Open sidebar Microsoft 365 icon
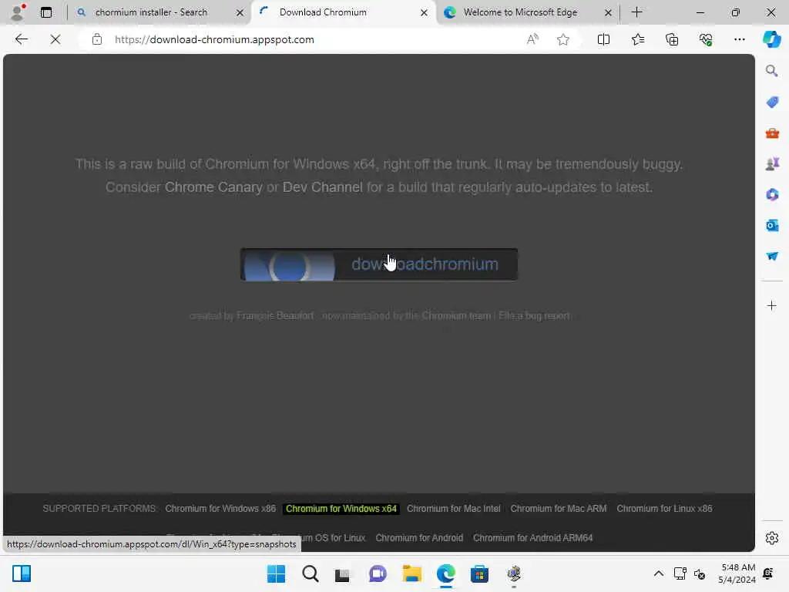Viewport: 789px width, 592px height. pyautogui.click(x=772, y=195)
